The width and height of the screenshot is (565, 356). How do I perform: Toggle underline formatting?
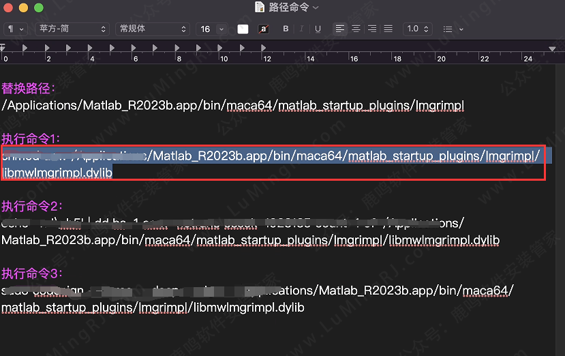click(x=318, y=29)
